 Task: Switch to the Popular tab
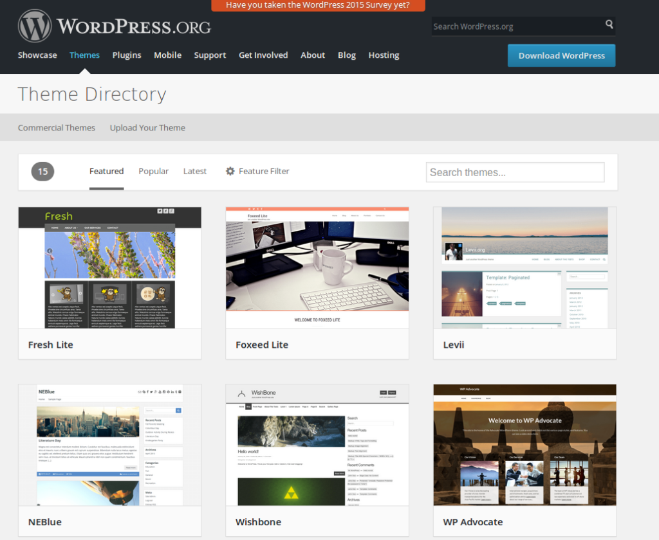[x=153, y=172]
